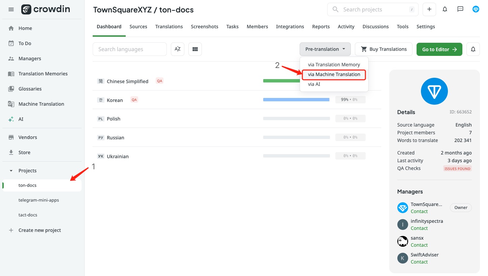The image size is (488, 276).
Task: Click the TON project logo
Action: pos(434,91)
